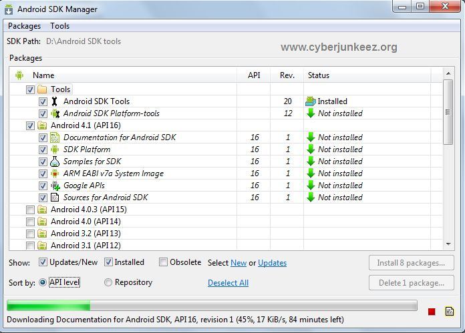Select the API level sort radio button
465x333 pixels.
[43, 283]
